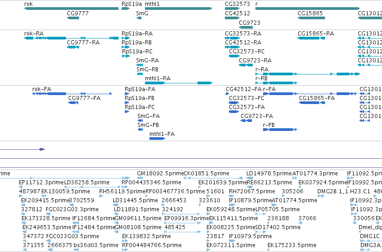
Task: Click the rok-RA transcript
Action: pos(71,38)
